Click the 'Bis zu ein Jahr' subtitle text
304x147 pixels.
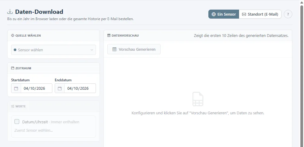[70, 19]
